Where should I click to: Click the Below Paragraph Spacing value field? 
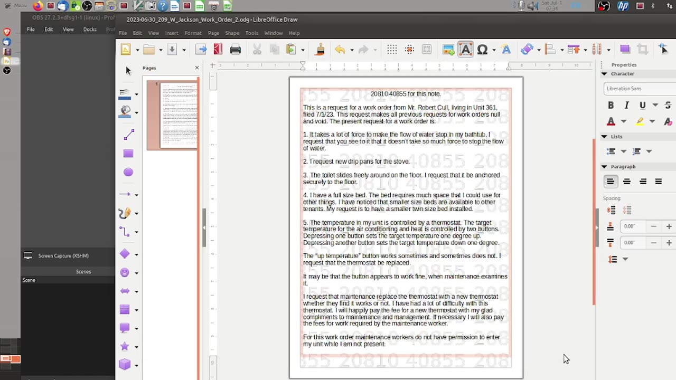pos(633,243)
